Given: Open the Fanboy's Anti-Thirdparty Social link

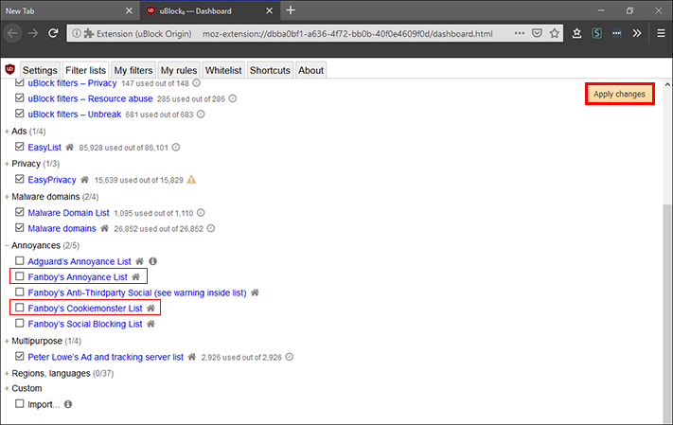Looking at the screenshot, I should pyautogui.click(x=137, y=292).
